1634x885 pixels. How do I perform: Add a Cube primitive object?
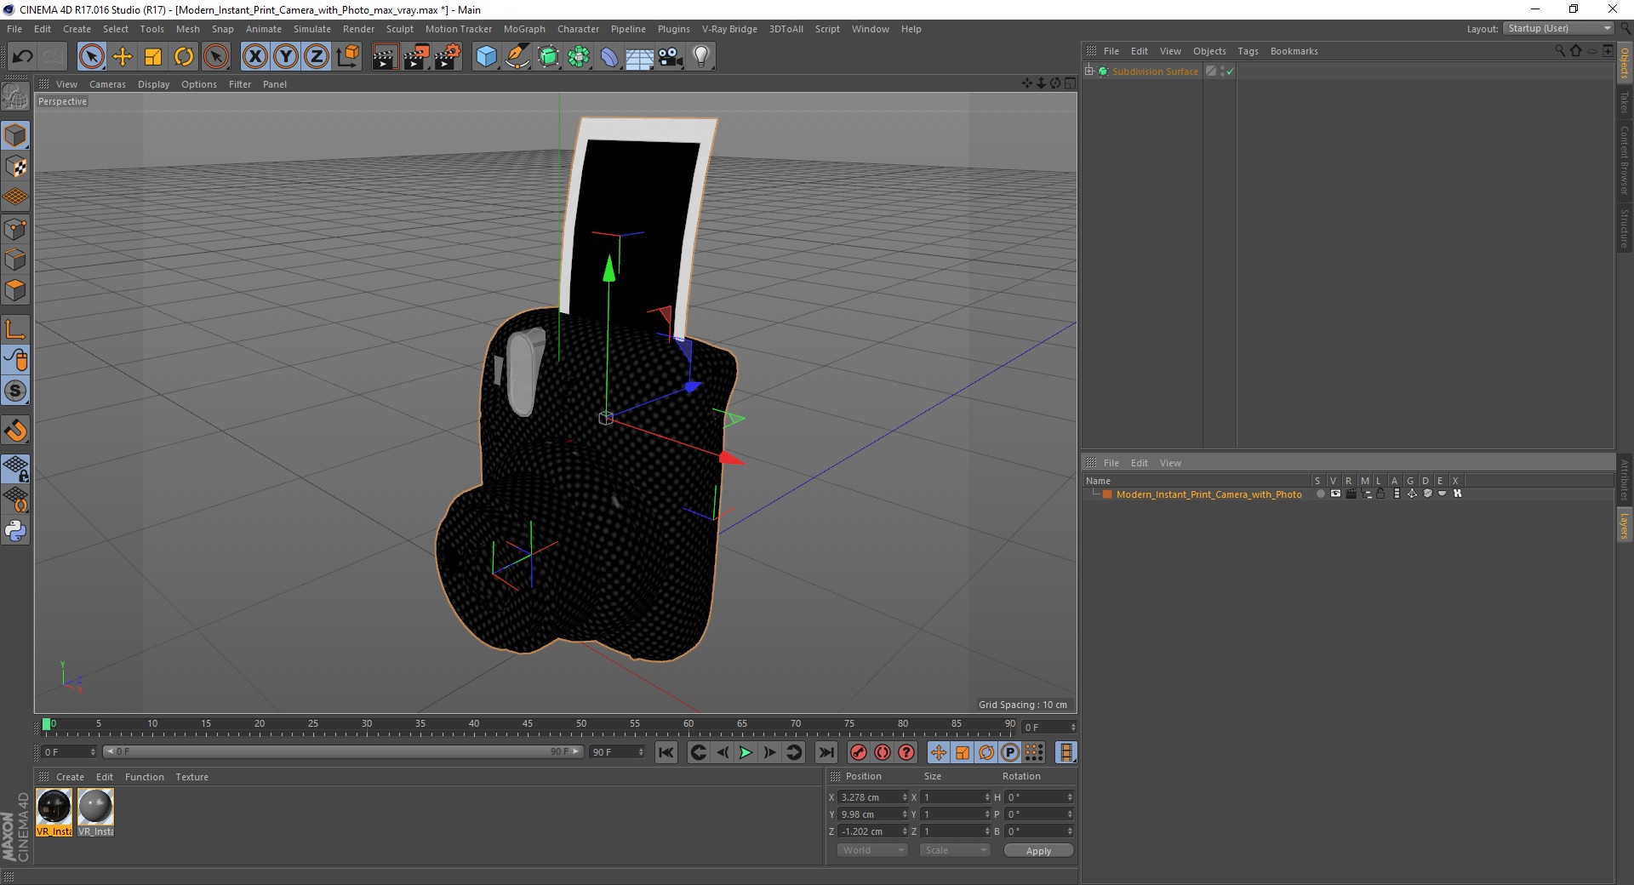click(486, 57)
